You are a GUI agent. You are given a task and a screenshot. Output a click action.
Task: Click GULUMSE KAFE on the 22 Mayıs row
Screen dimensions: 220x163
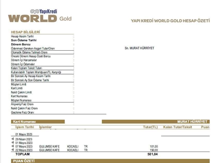coord(49,150)
